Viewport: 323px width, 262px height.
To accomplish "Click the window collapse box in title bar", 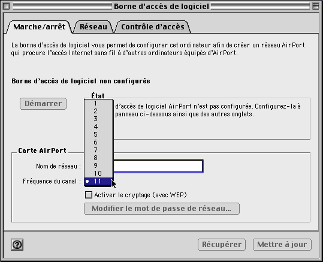I will point(316,7).
